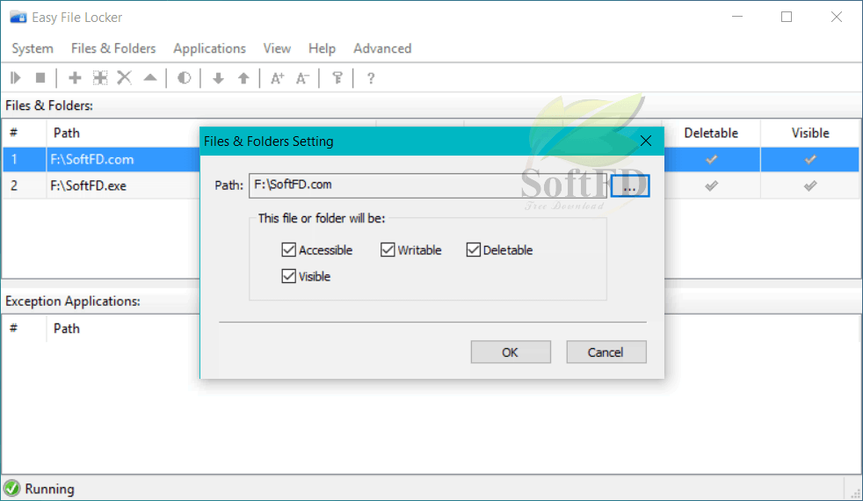Click the Visible column header
Screen dimensions: 863x501
[x=810, y=133]
